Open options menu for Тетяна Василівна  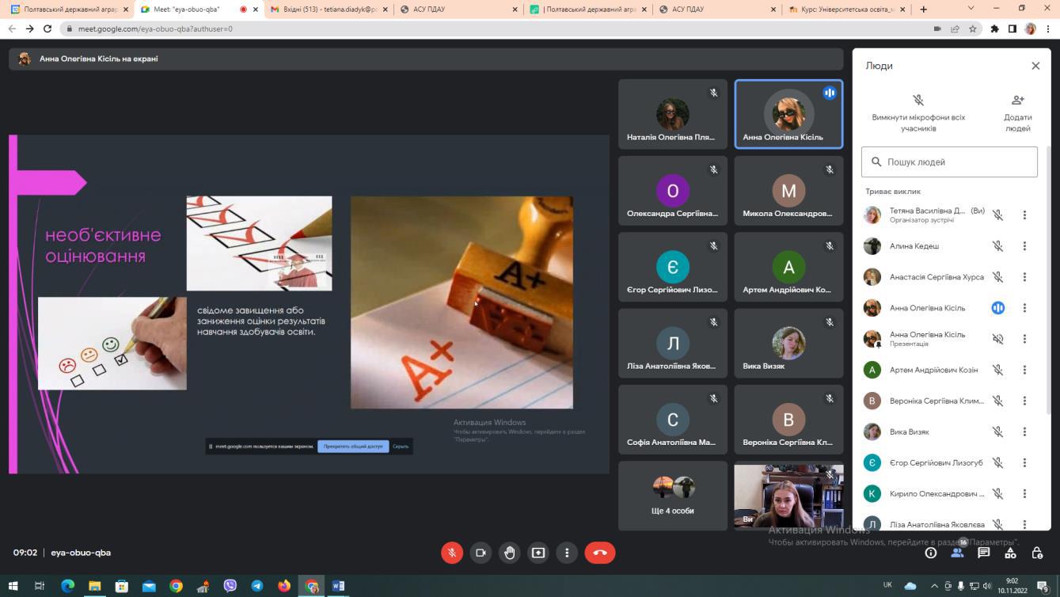1024,215
